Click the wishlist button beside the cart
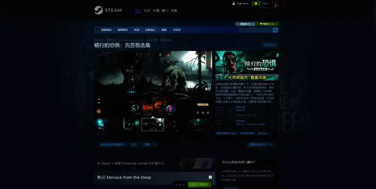The image size is (376, 189). coord(245,24)
